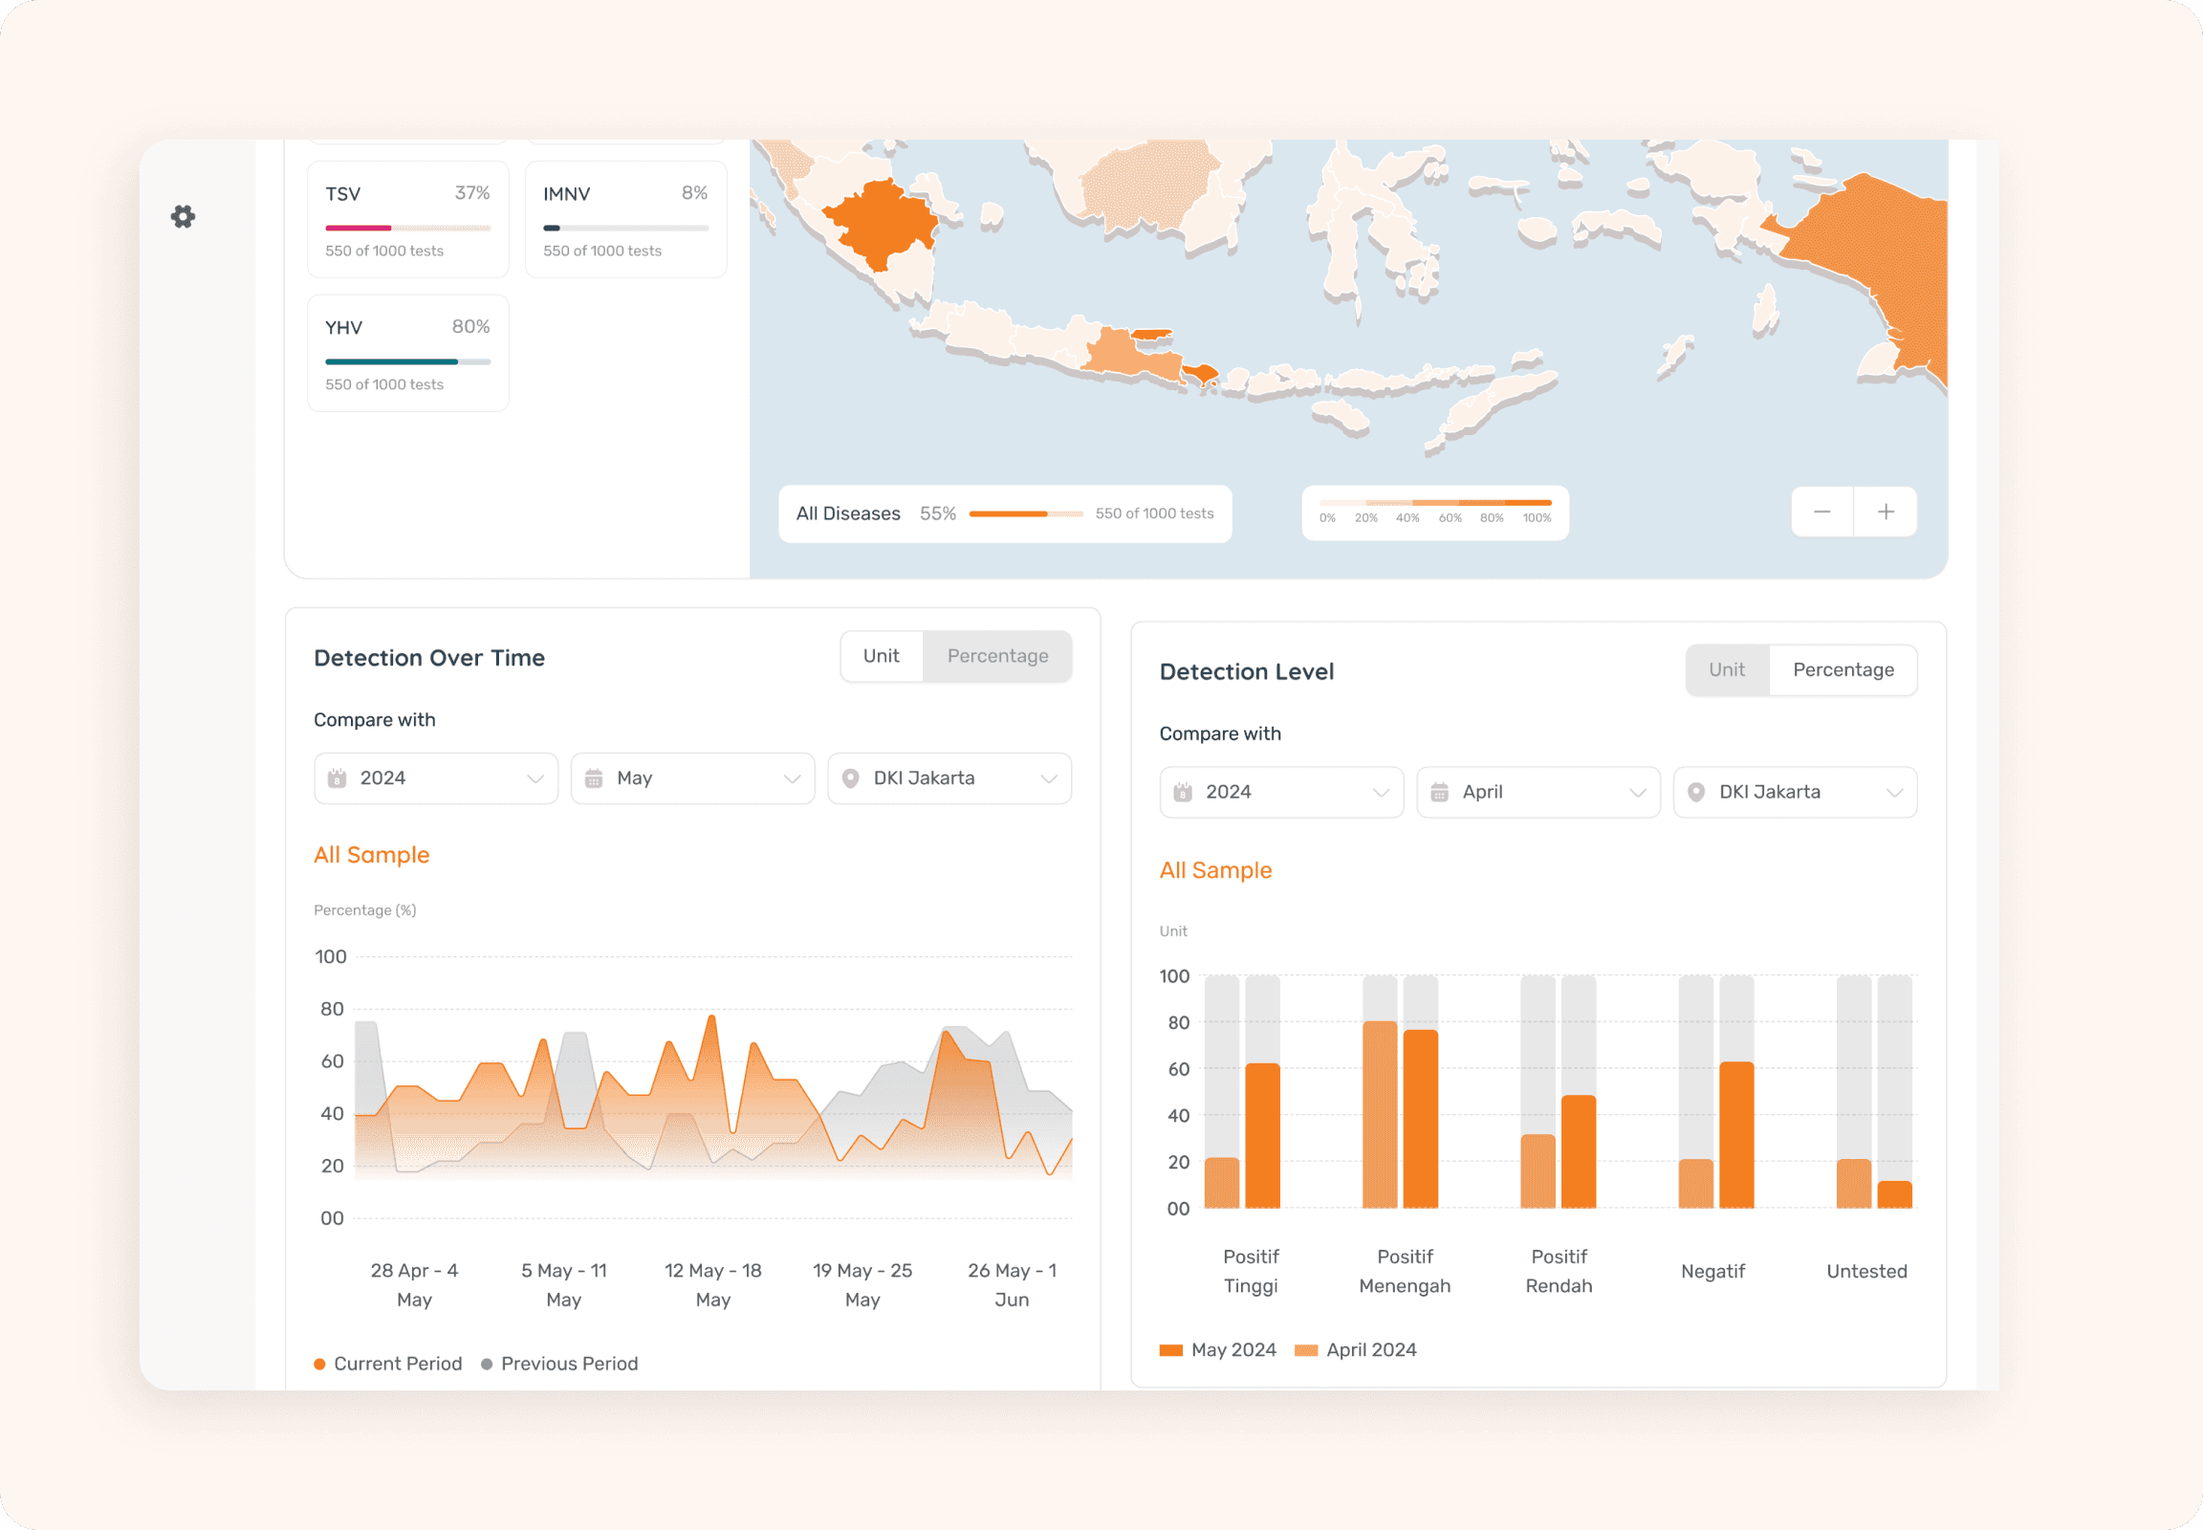Image resolution: width=2203 pixels, height=1530 pixels.
Task: Click calendar icon in the May month field
Action: click(595, 778)
